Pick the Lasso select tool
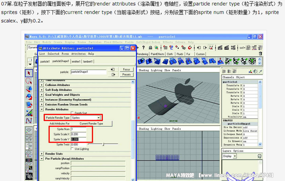Screen dimensions: 285x181 [x=29, y=81]
